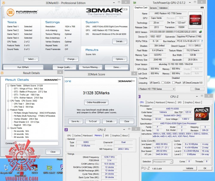Select the Ragtroll 165.4 fps row
The image size is (215, 181).
22,125
